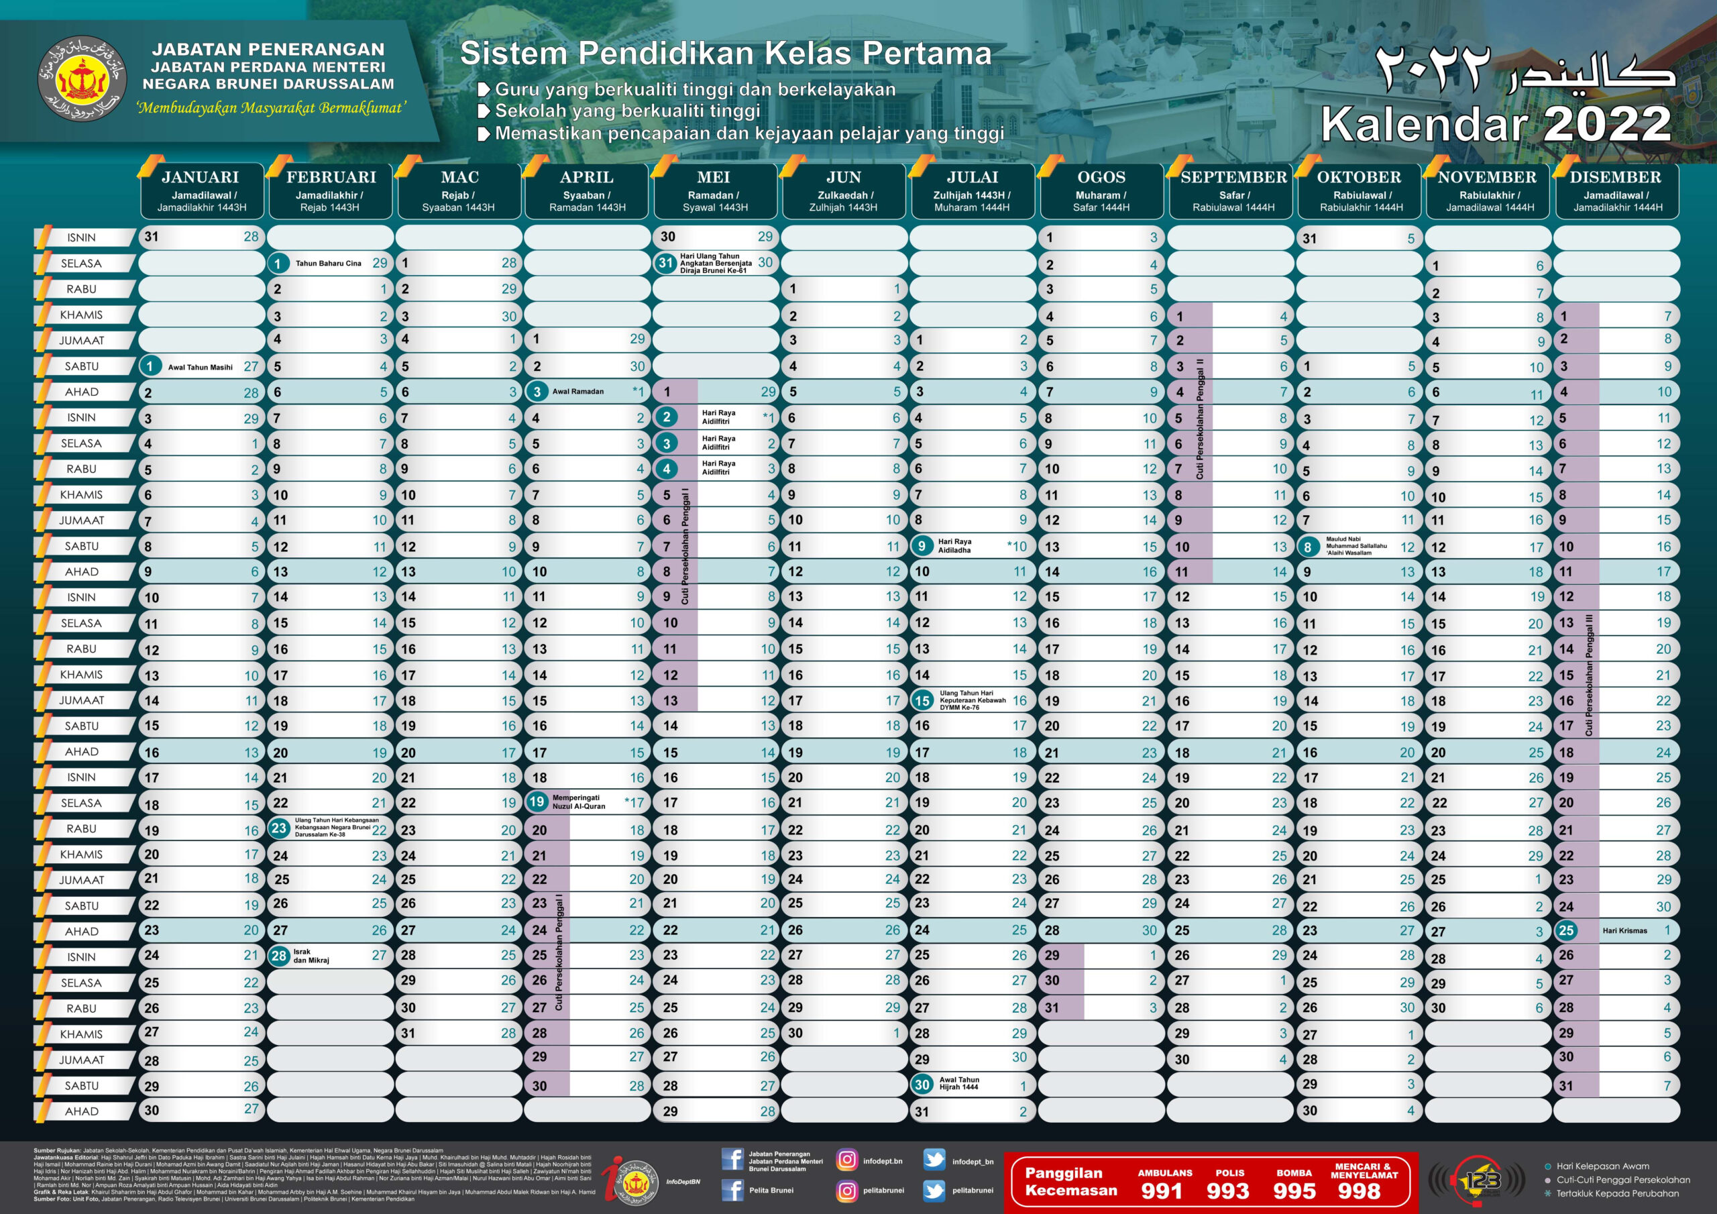Open the Instagram icon beside pelitabrunei
Viewport: 1717px width, 1214px height.
pos(847,1190)
